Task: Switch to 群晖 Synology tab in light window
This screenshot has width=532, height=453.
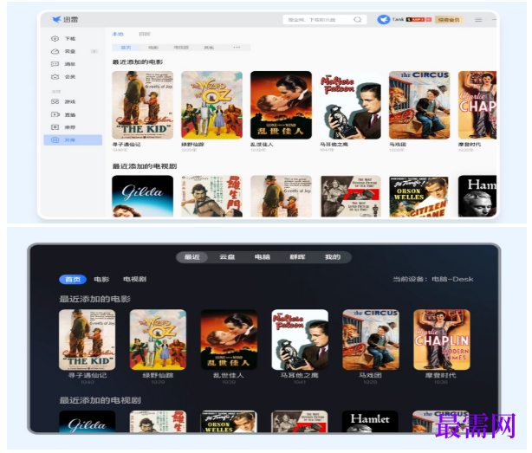Action: [145, 34]
